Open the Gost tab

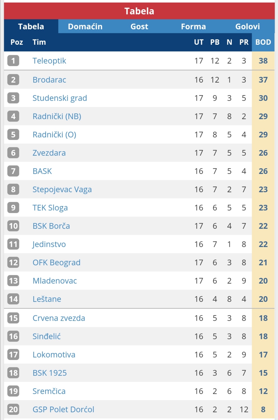click(139, 26)
